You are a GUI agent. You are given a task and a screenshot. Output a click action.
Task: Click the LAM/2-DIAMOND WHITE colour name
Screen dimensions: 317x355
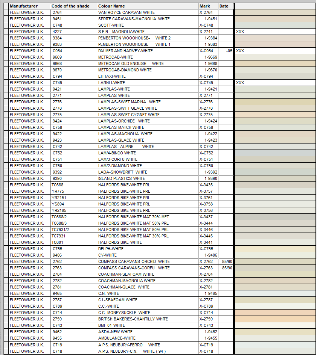[120, 166]
